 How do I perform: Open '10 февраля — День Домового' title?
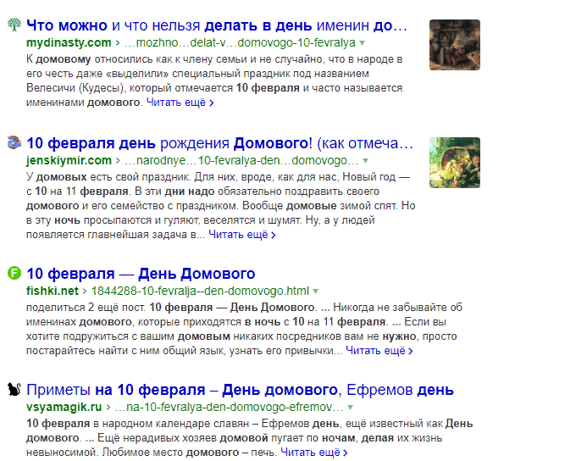pyautogui.click(x=141, y=274)
